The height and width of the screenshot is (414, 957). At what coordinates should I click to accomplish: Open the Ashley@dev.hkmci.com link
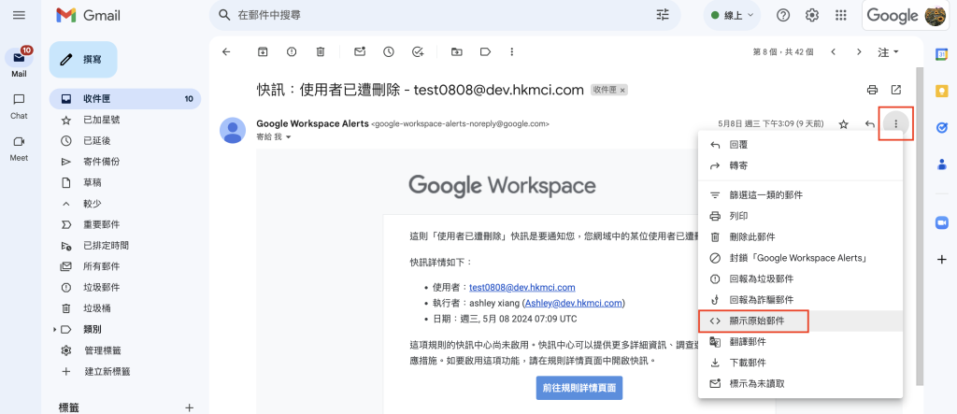[x=573, y=303]
